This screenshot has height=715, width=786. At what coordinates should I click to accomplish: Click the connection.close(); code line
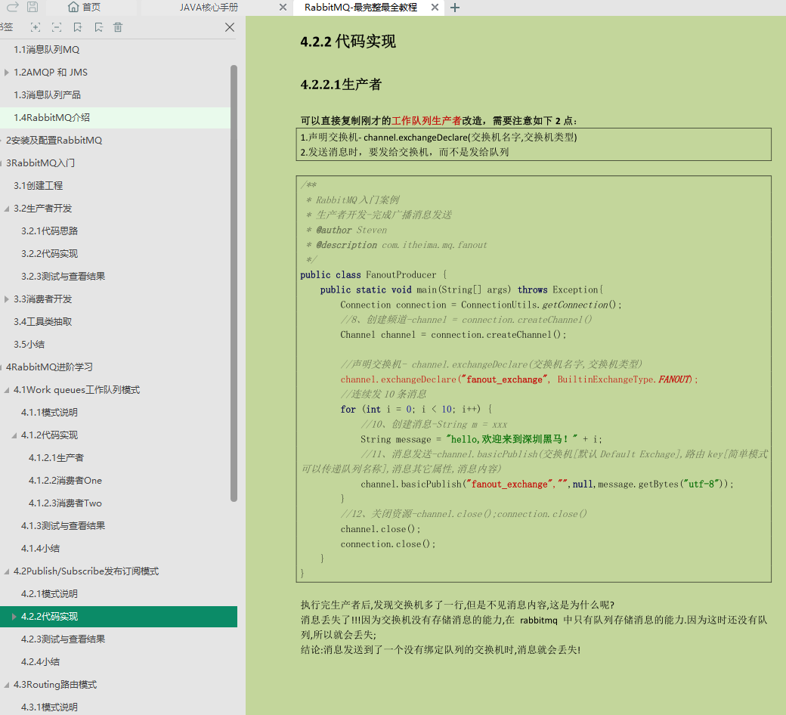pyautogui.click(x=388, y=544)
